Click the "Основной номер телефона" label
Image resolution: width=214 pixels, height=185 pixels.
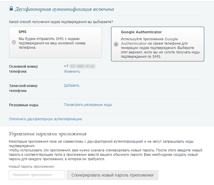23,69
